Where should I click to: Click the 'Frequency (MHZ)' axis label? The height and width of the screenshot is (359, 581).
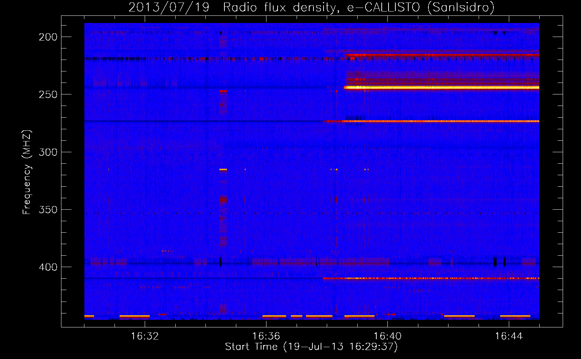tap(27, 172)
